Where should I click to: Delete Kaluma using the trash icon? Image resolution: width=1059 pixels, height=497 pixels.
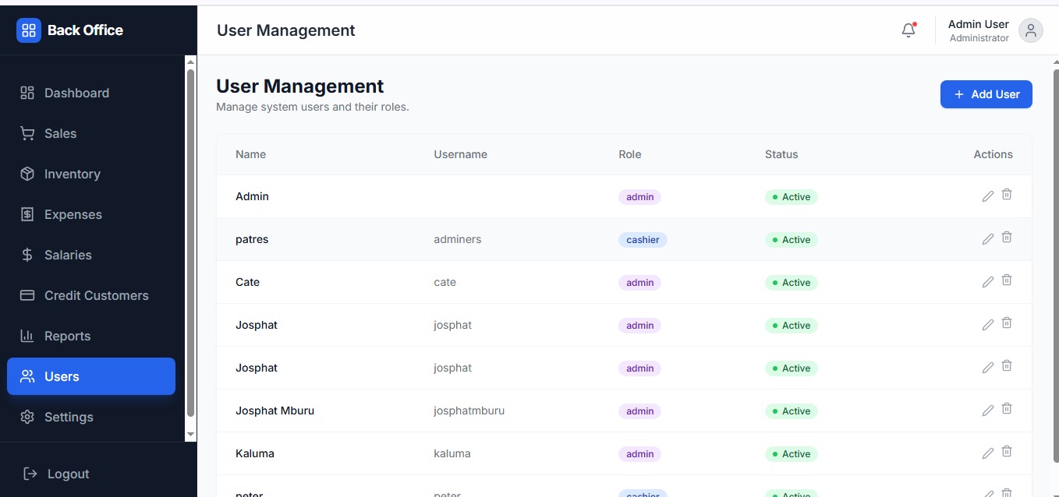1007,451
